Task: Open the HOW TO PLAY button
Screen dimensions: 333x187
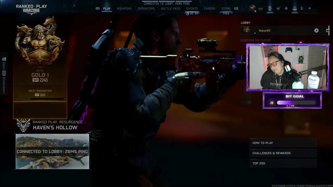Action: pos(283,143)
